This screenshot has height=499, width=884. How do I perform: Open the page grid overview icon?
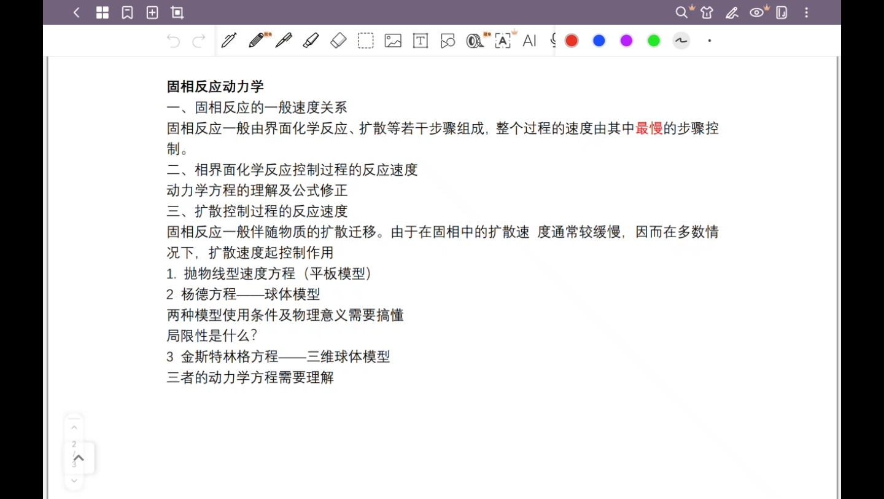(103, 12)
